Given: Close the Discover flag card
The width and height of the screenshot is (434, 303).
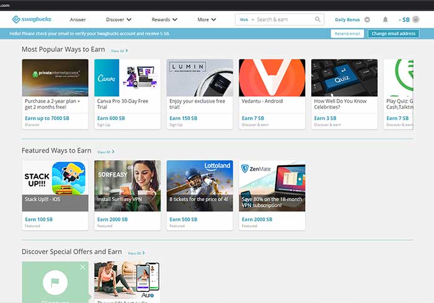Looking at the screenshot, I should (x=82, y=267).
